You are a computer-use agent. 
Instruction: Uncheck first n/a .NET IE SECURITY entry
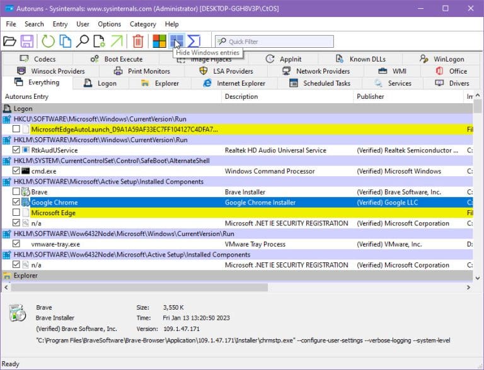pyautogui.click(x=16, y=223)
